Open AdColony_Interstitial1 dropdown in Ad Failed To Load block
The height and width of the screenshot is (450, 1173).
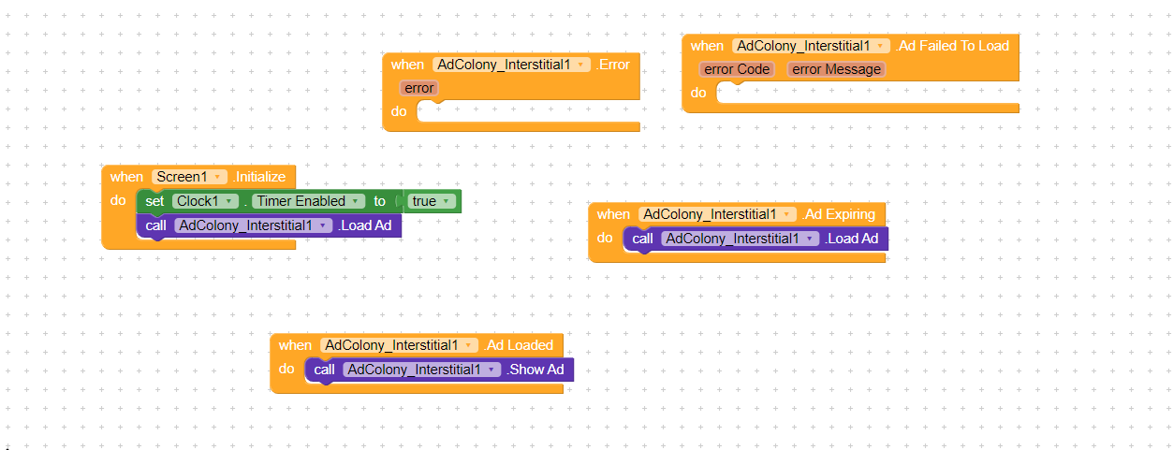click(x=811, y=46)
